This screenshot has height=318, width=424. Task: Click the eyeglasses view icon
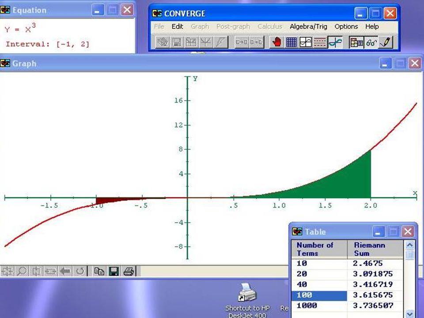[371, 42]
